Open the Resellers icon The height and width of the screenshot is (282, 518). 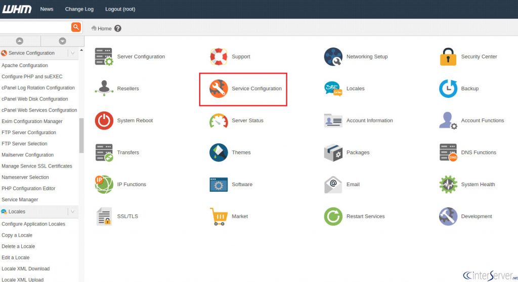click(104, 88)
